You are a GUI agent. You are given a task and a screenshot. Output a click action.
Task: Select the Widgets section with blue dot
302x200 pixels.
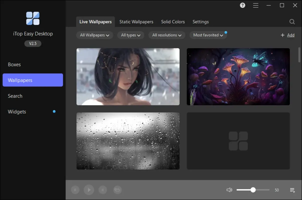coord(17,111)
